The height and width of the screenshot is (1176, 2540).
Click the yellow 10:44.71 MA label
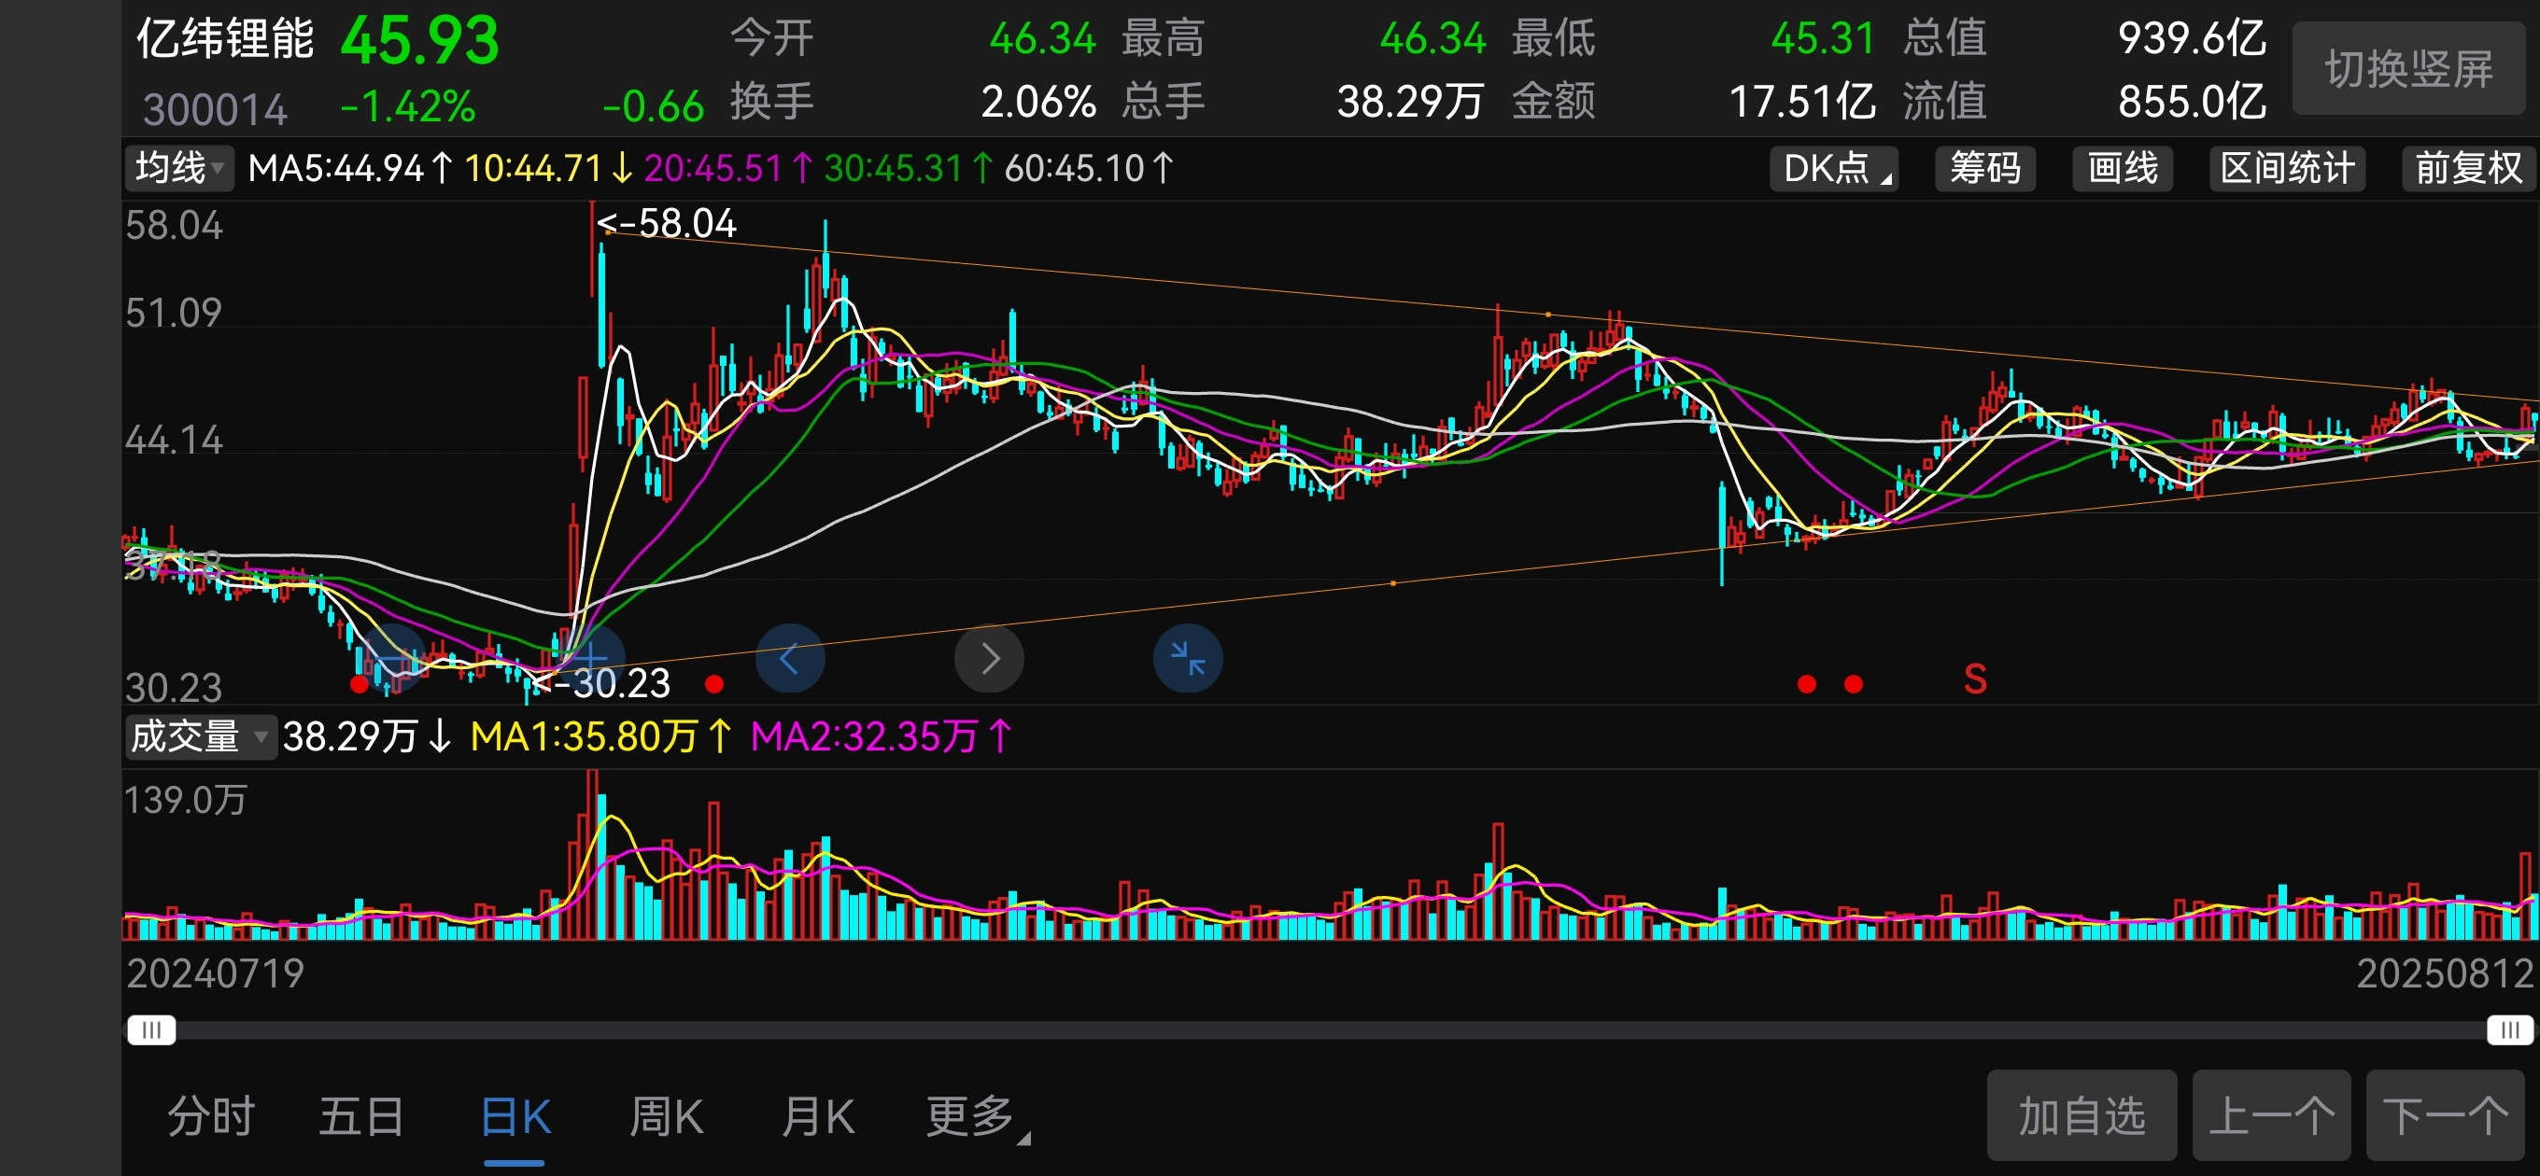(x=548, y=169)
